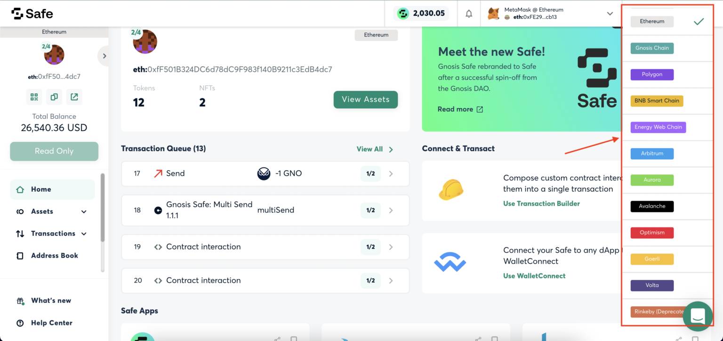Click the contract interaction code icon on transaction 19

(159, 247)
